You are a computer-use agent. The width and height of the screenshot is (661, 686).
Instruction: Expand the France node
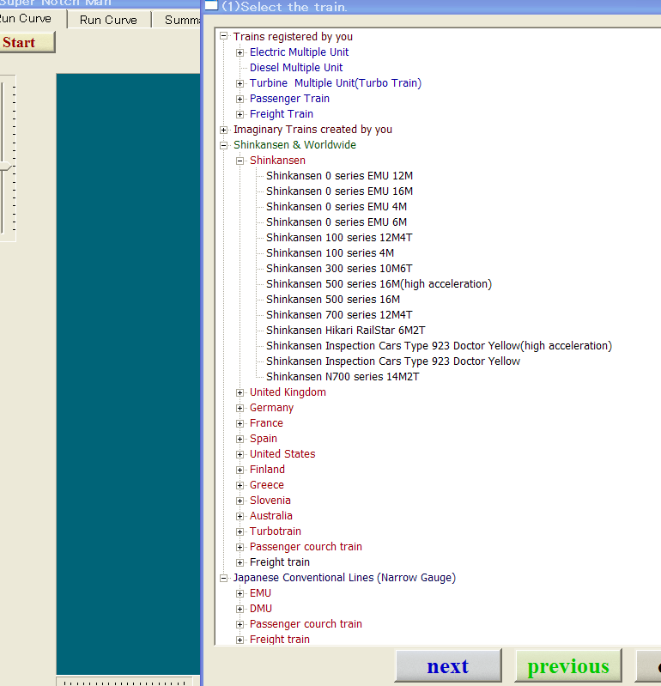(240, 423)
